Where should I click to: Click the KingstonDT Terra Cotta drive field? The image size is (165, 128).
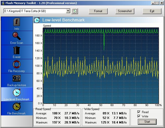pyautogui.click(x=35, y=11)
